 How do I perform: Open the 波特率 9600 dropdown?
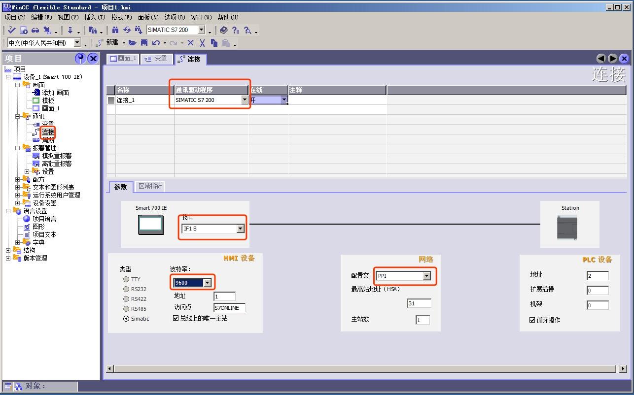tap(208, 283)
